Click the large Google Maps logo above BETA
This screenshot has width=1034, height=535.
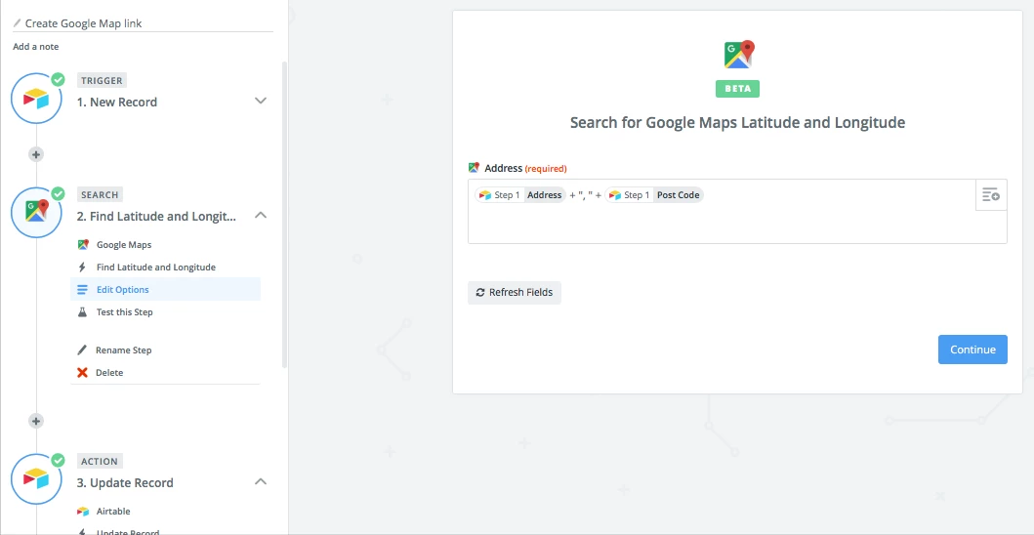click(x=738, y=55)
